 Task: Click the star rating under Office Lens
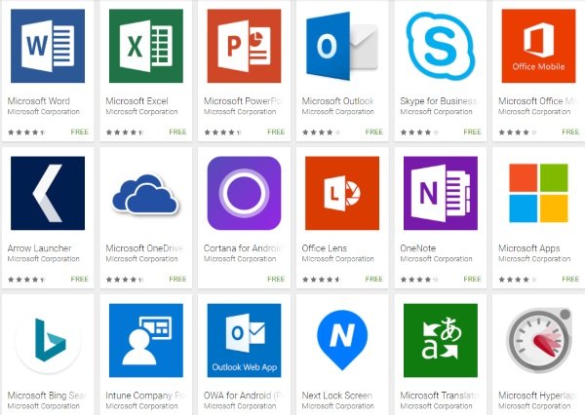321,280
